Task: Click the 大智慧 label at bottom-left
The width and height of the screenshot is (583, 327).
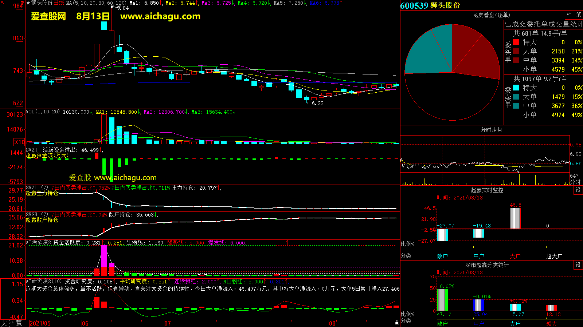Action: [x=11, y=323]
